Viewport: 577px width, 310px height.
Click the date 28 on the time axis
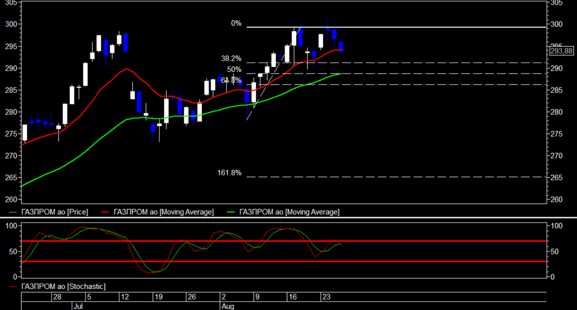(57, 297)
